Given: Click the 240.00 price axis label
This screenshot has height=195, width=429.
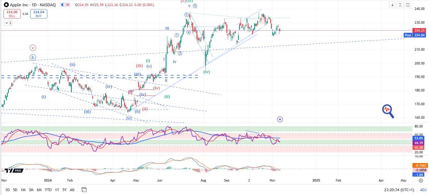Looking at the screenshot, I should point(420,9).
